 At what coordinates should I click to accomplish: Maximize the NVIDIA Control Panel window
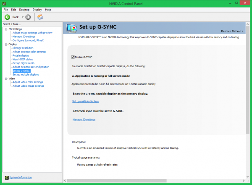[x=236, y=3]
